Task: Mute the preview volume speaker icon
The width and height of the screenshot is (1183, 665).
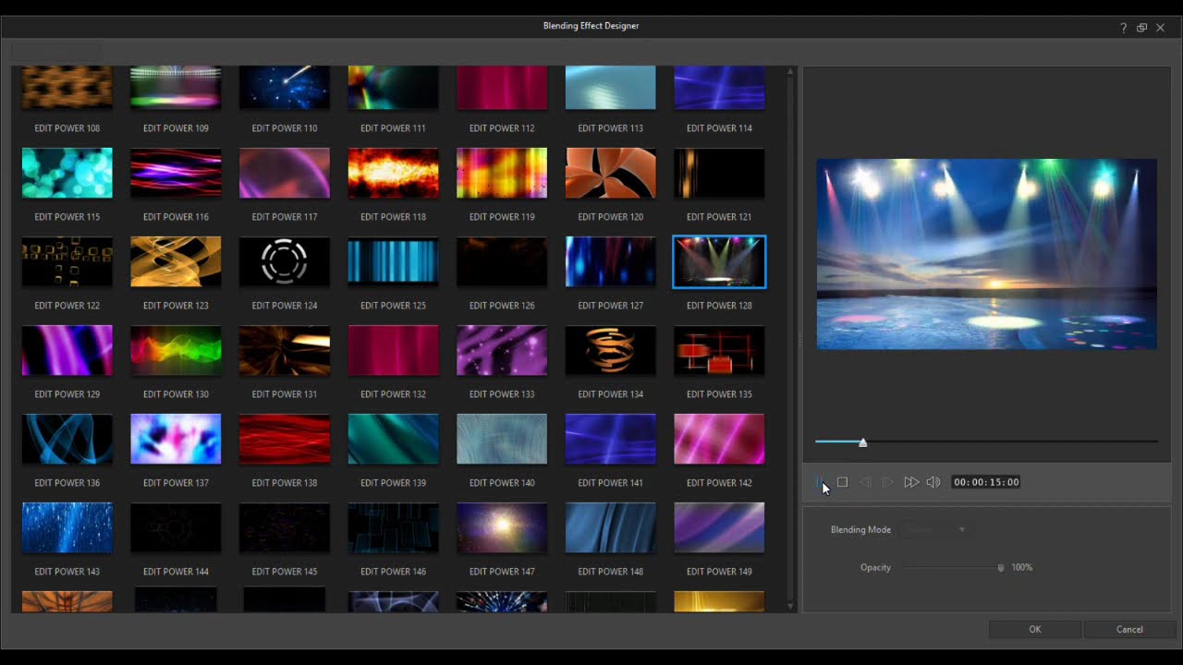Action: pos(933,482)
